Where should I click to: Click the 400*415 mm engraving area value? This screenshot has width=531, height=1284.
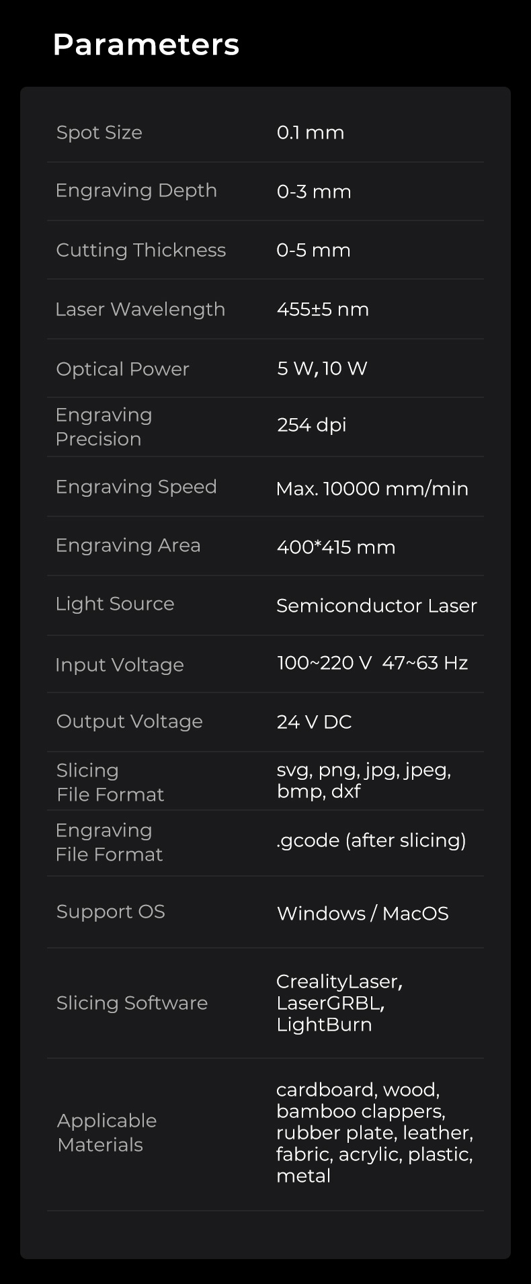pos(336,547)
